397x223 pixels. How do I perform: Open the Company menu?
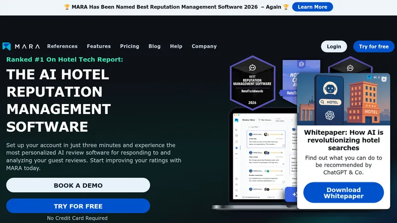(204, 46)
